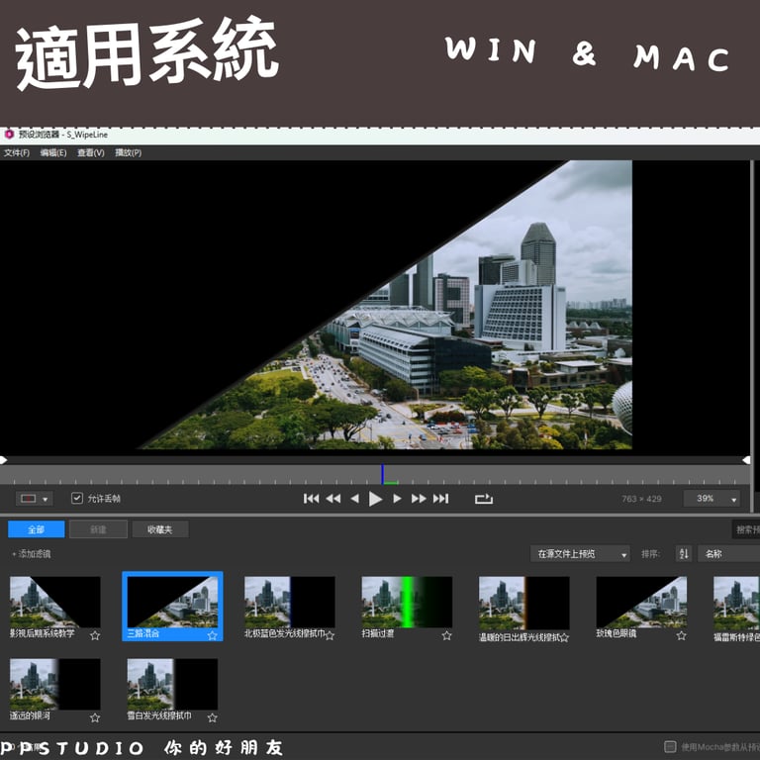Viewport: 760px width, 760px height.
Task: Open the 编辑(E) menu
Action: [53, 152]
